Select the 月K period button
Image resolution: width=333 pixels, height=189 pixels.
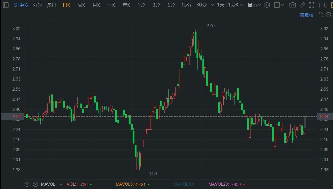(96, 5)
